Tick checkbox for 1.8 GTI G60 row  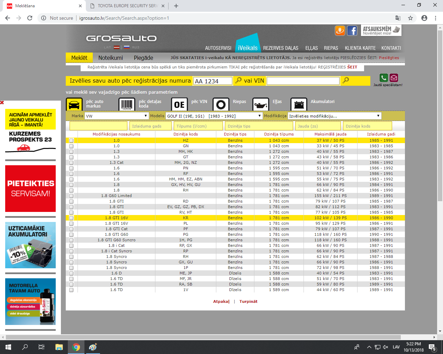tap(71, 235)
